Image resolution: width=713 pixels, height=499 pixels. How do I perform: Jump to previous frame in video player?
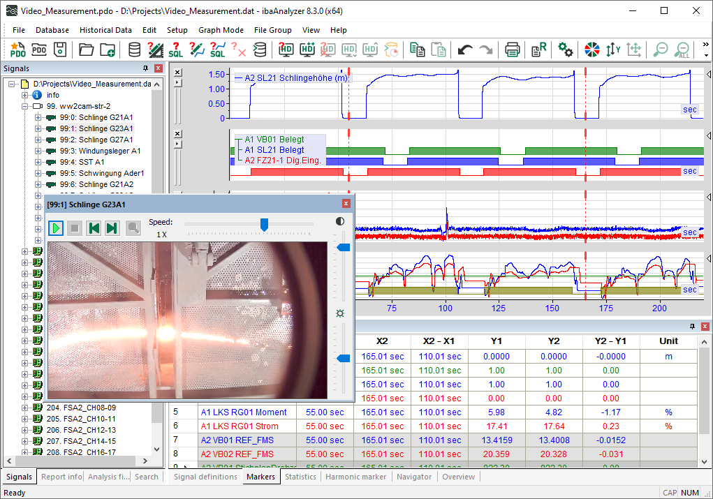[x=94, y=228]
